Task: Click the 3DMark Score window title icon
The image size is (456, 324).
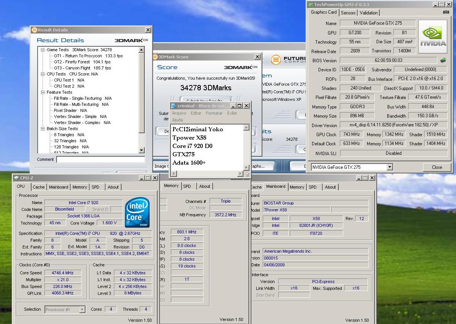Action: (155, 57)
